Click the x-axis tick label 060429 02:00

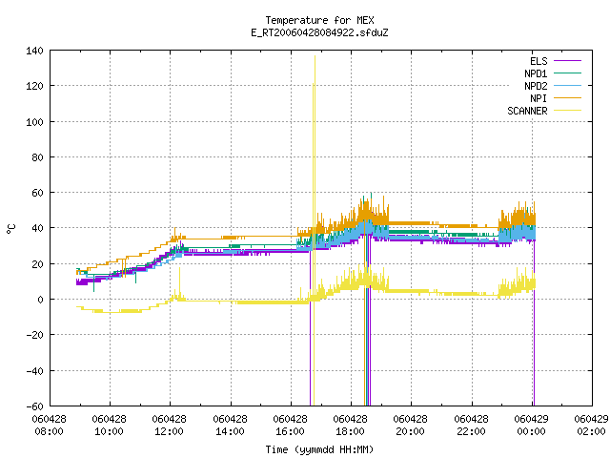coord(591,426)
